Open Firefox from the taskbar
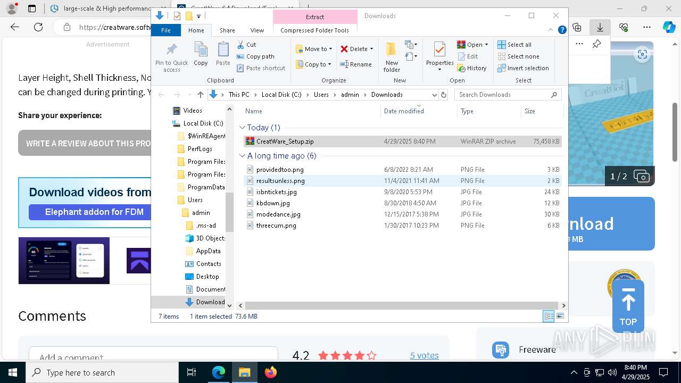Viewport: 681px width, 383px height. point(271,372)
